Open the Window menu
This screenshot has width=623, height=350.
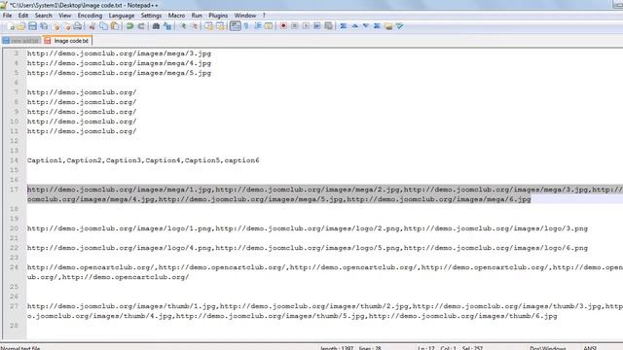coord(244,16)
